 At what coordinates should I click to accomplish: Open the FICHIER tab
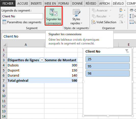(8, 4)
